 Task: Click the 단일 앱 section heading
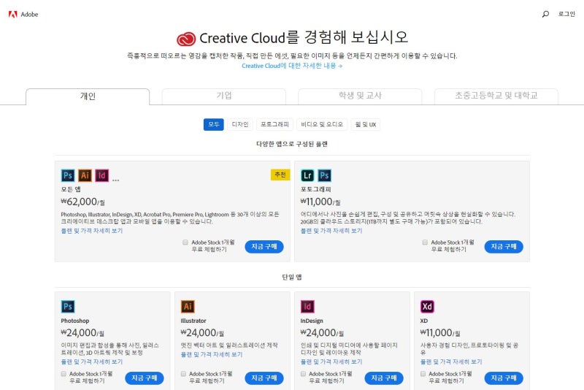point(292,277)
